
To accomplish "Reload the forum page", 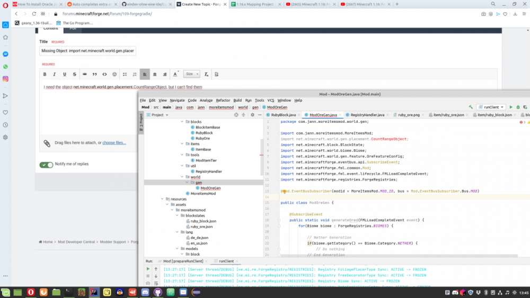I will pos(34,14).
